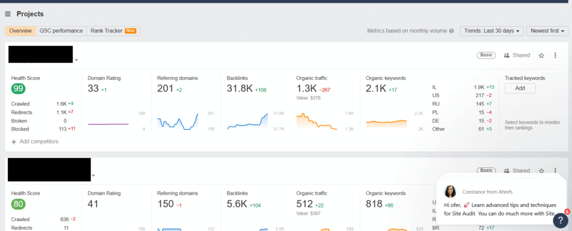The height and width of the screenshot is (231, 572).
Task: Open Referring domains value 201
Action: [165, 88]
